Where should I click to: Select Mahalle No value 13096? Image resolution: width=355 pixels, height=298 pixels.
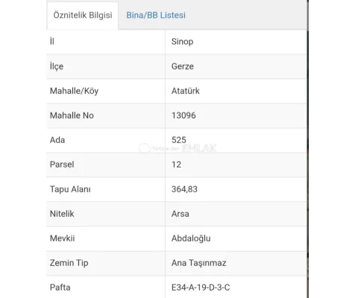[x=183, y=115]
